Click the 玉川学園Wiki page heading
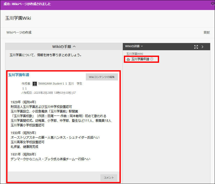The height and width of the screenshot is (184, 215). tap(18, 18)
